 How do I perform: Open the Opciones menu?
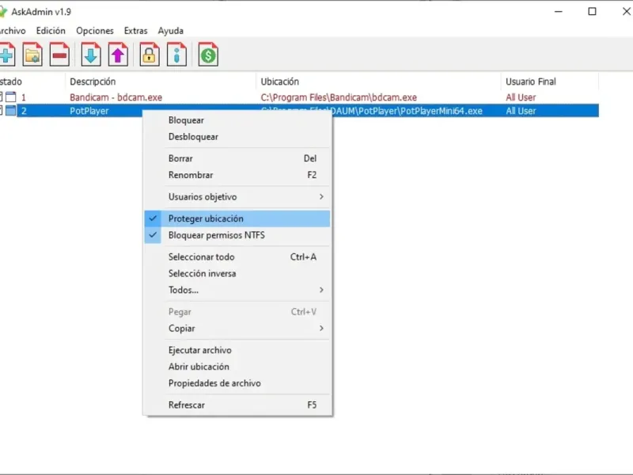[95, 31]
